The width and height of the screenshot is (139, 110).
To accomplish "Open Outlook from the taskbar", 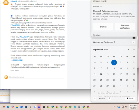I will click(x=21, y=107).
